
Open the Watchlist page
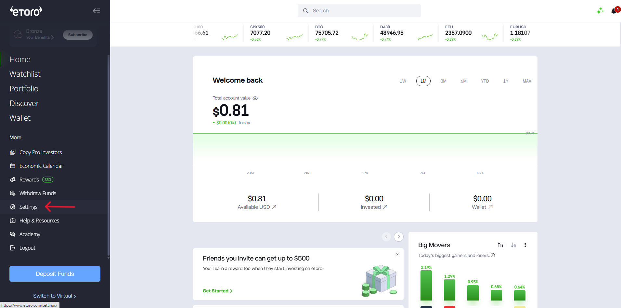pos(25,74)
